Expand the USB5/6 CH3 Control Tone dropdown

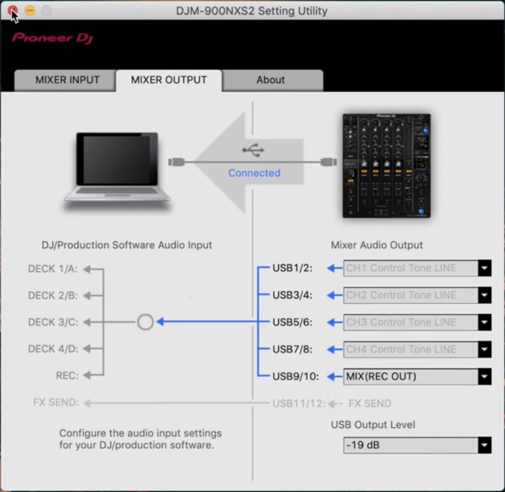417,322
